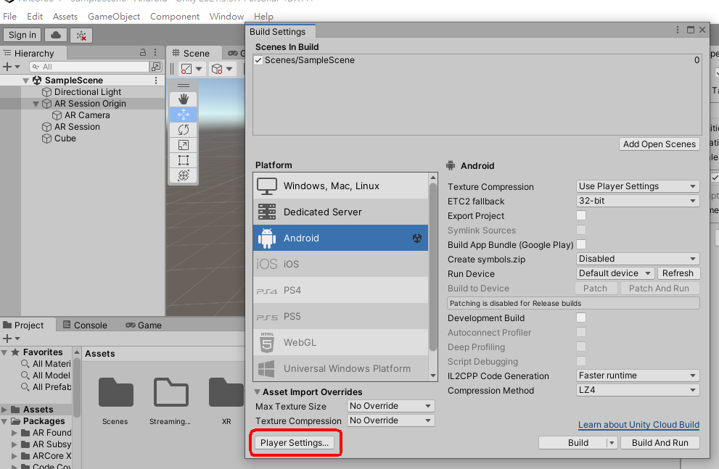Open Unity Cloud services icon
The width and height of the screenshot is (719, 469).
[x=56, y=36]
